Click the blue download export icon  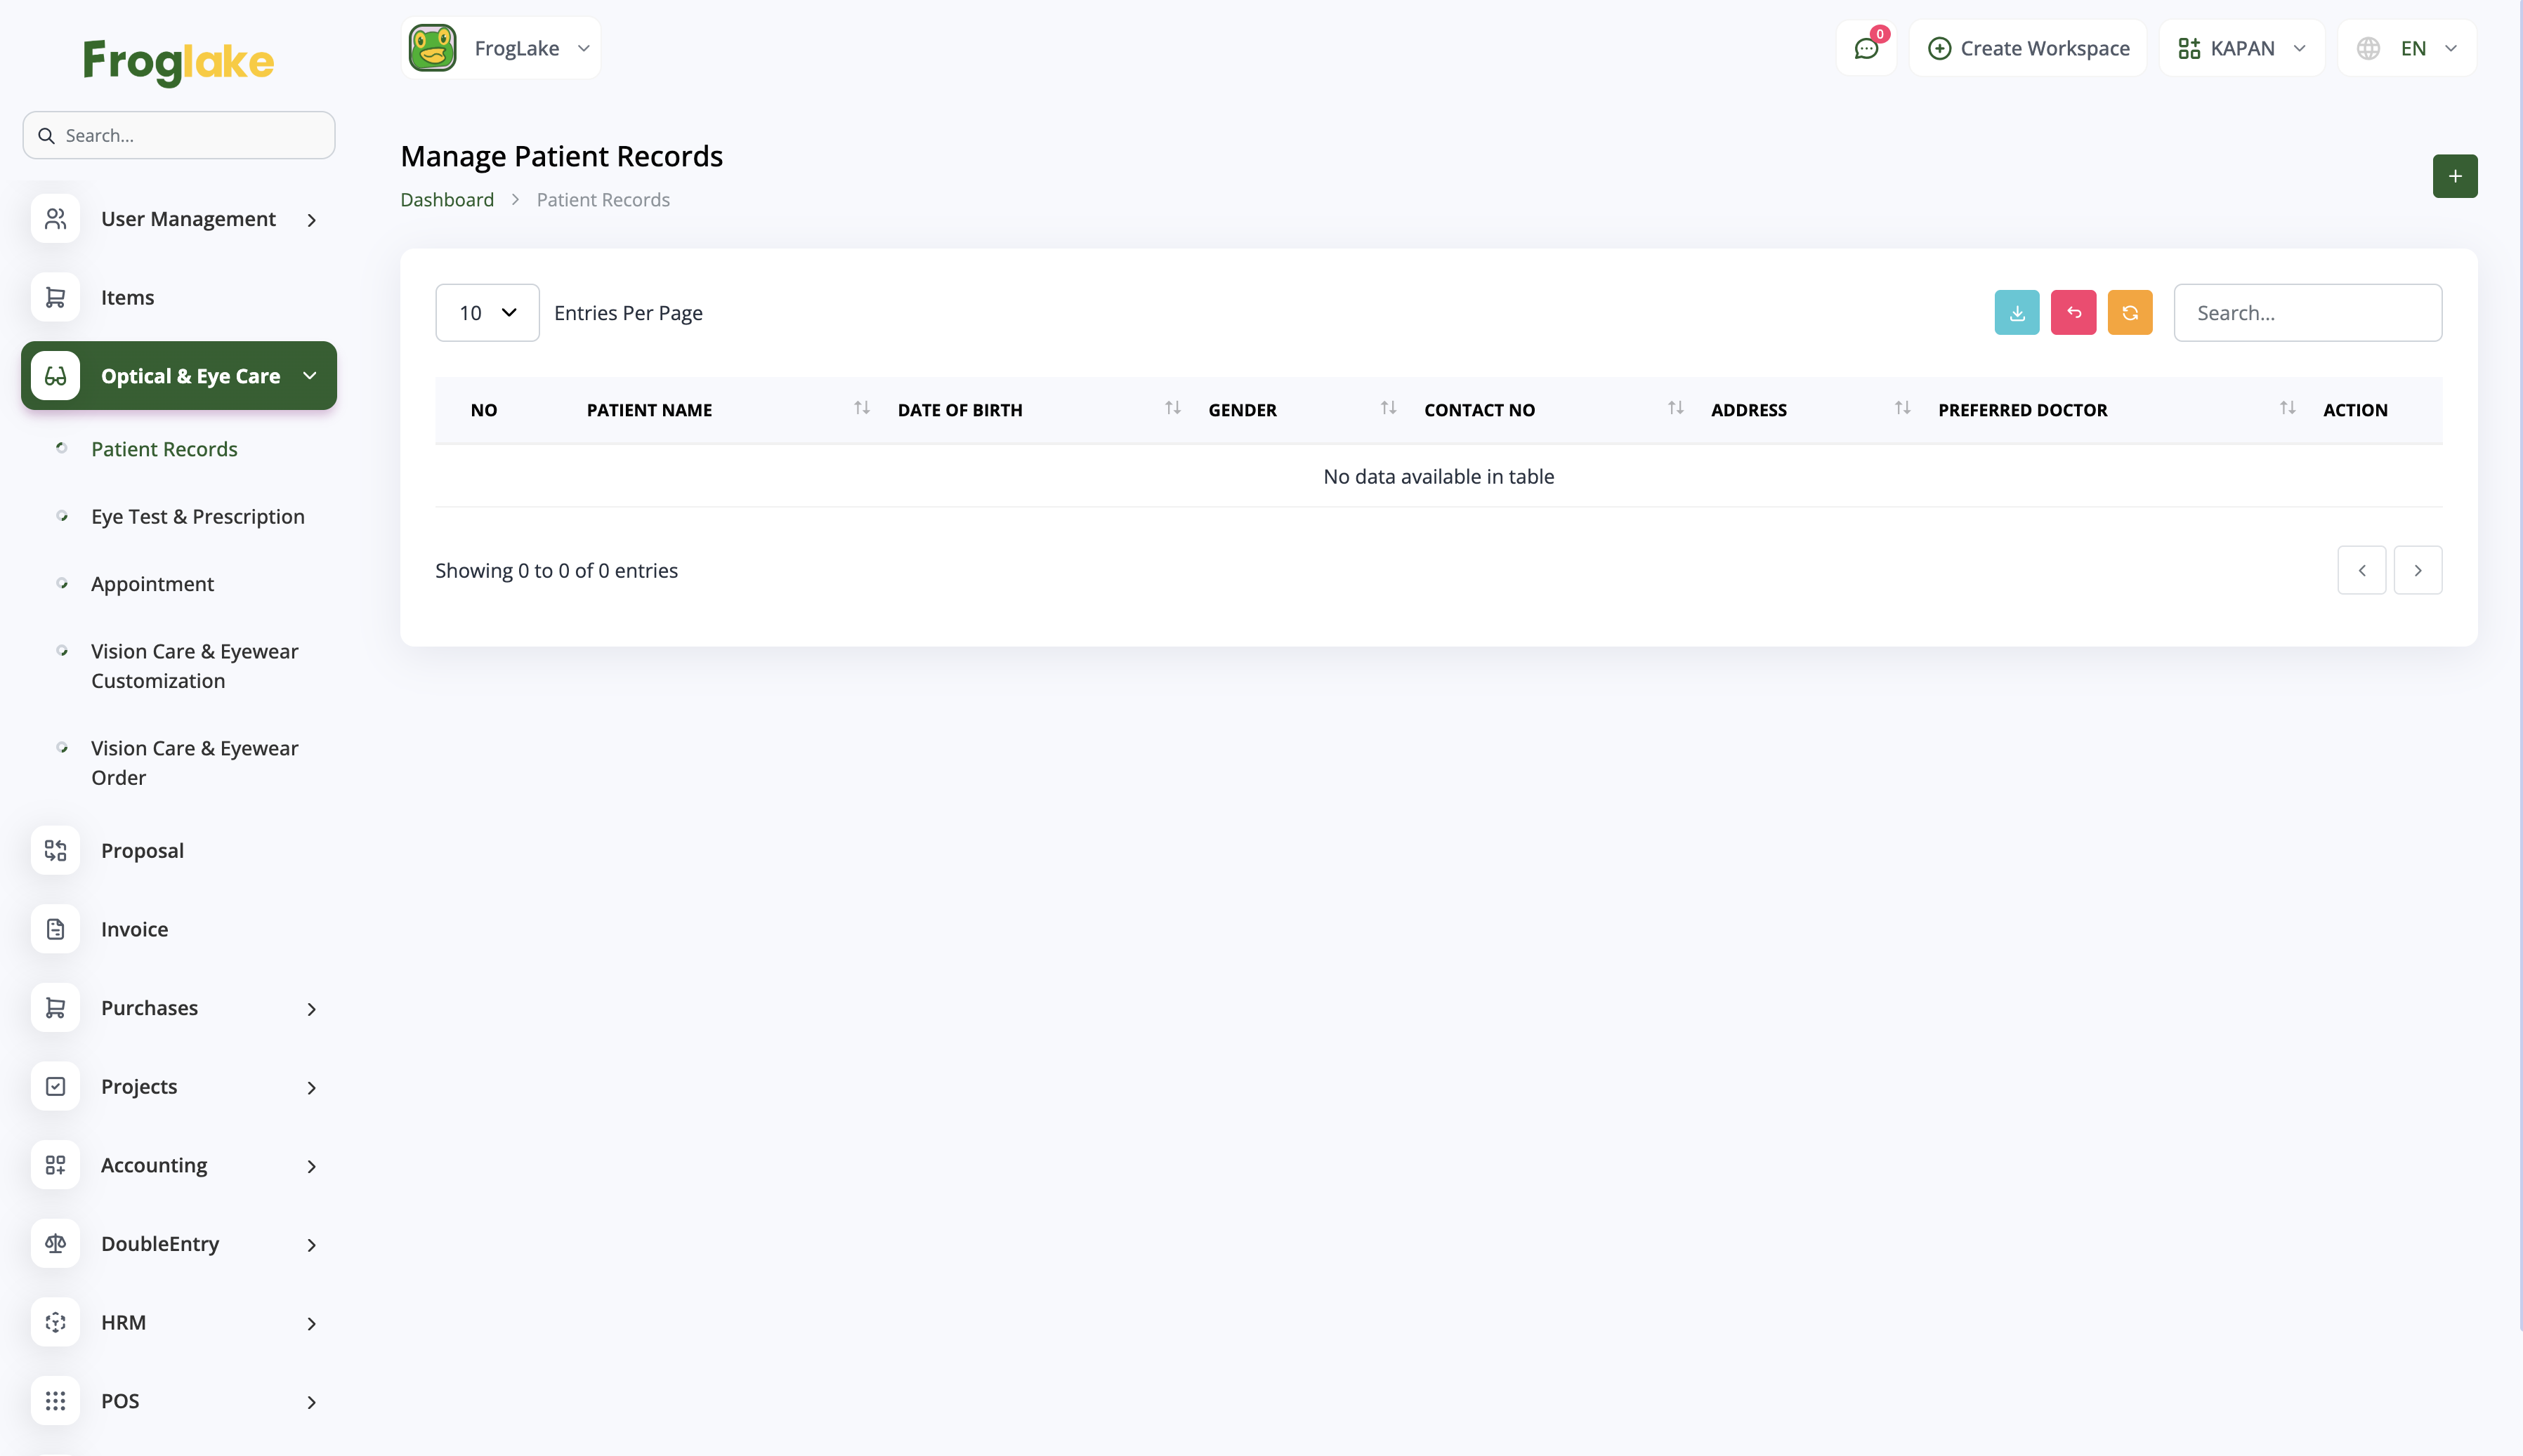click(2016, 313)
